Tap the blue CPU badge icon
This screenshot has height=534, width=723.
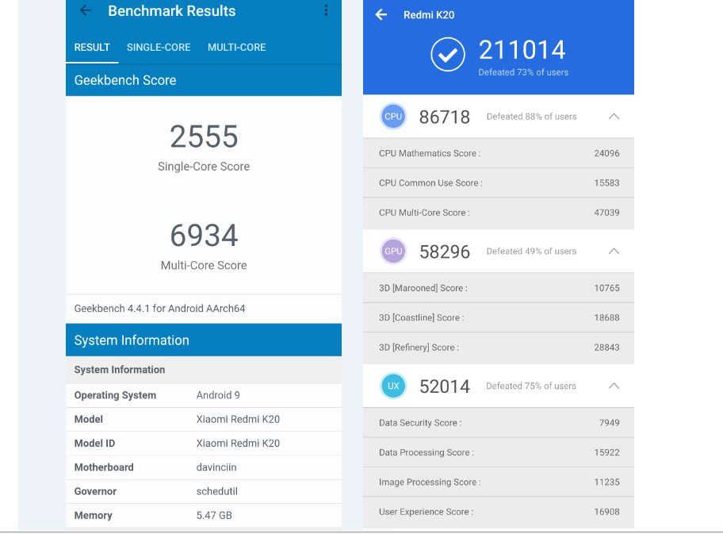tap(393, 117)
